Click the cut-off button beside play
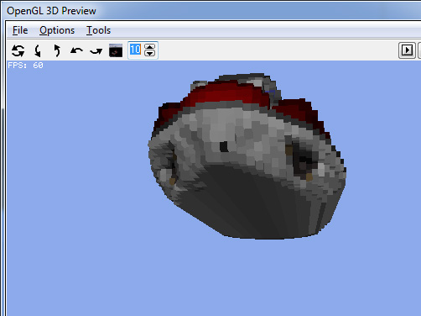Viewport: 421px width, 316px height. pyautogui.click(x=419, y=50)
